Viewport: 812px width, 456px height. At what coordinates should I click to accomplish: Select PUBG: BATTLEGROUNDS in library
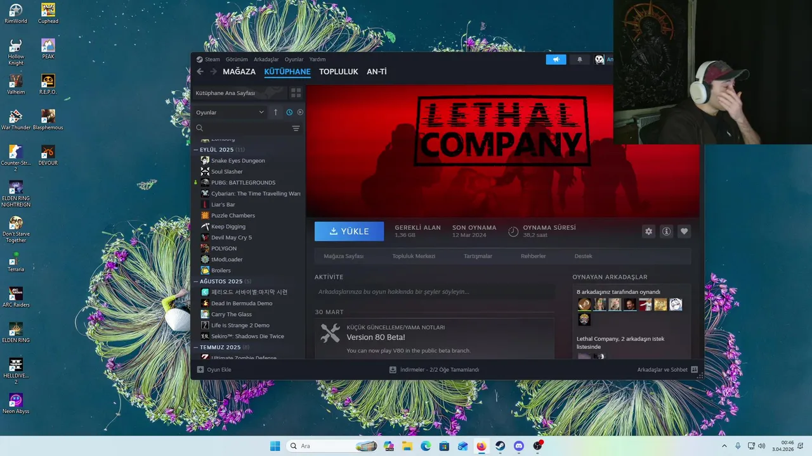pyautogui.click(x=243, y=182)
